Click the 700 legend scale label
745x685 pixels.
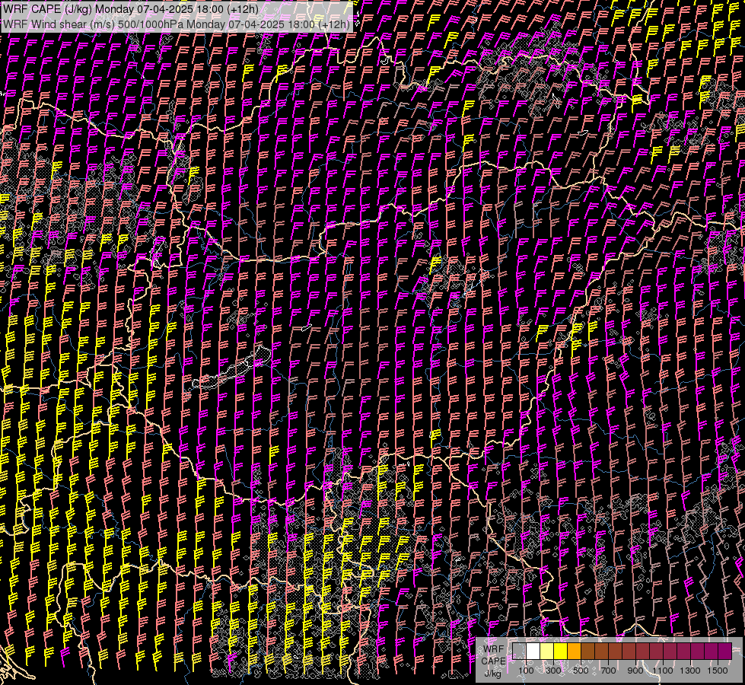coord(609,671)
